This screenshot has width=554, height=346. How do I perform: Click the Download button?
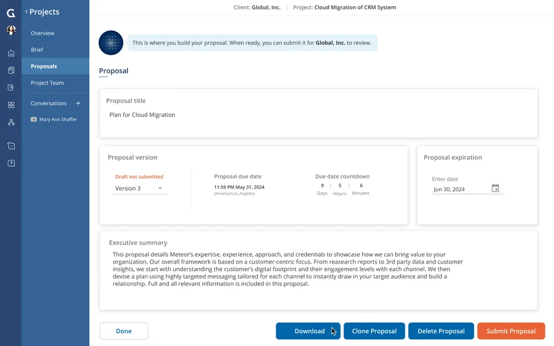308,331
